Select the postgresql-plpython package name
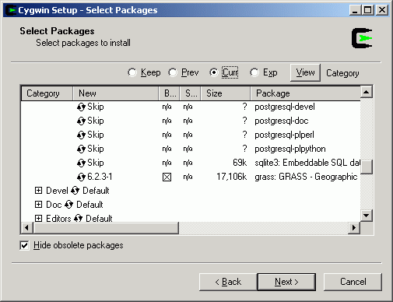The height and width of the screenshot is (302, 393). [290, 149]
